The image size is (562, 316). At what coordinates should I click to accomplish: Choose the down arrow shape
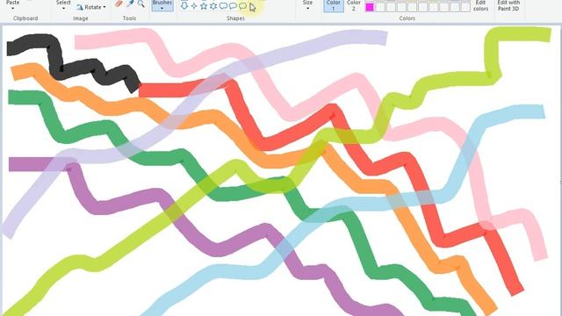coord(184,5)
